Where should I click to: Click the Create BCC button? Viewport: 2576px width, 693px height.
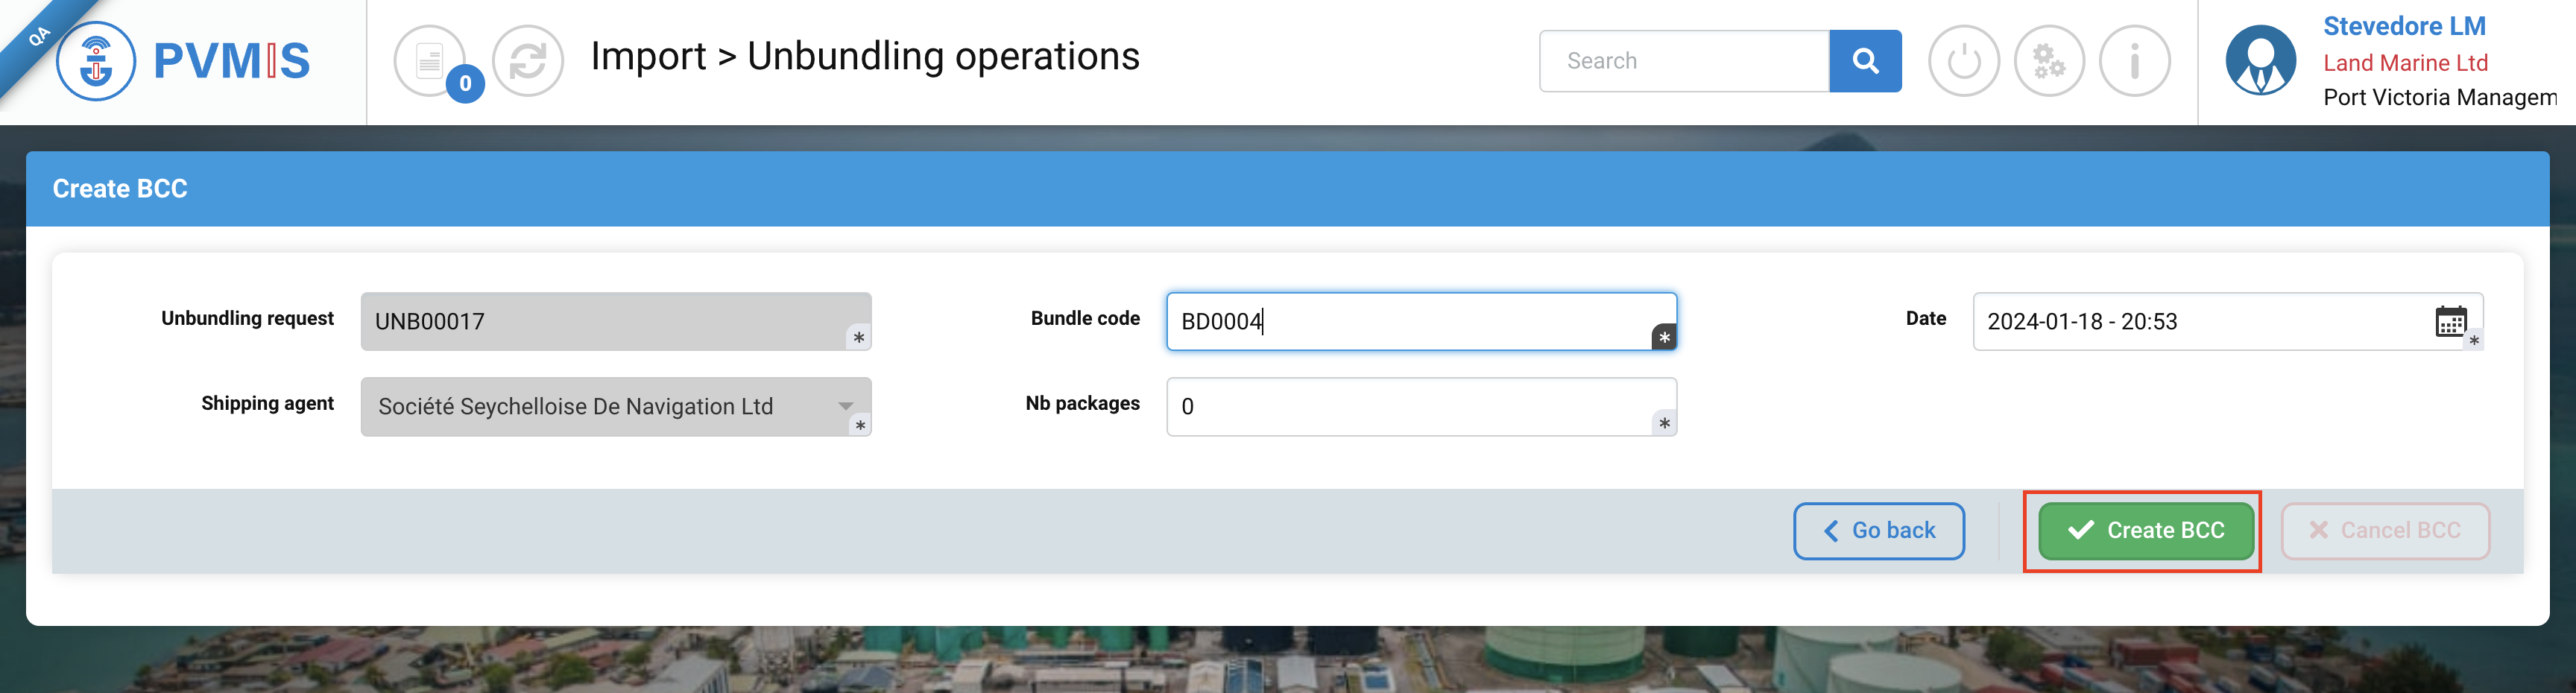pos(2145,530)
